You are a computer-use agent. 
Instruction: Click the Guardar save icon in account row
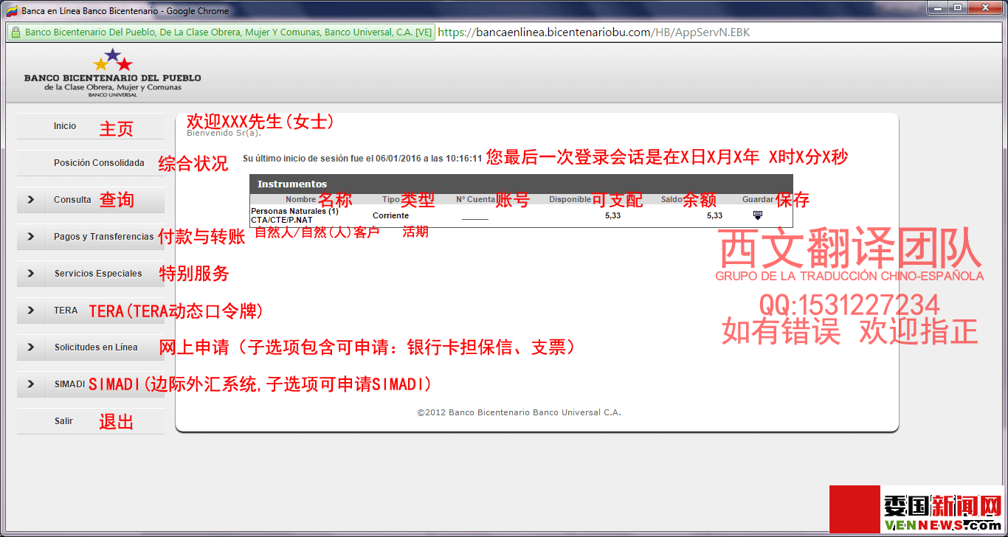click(757, 215)
